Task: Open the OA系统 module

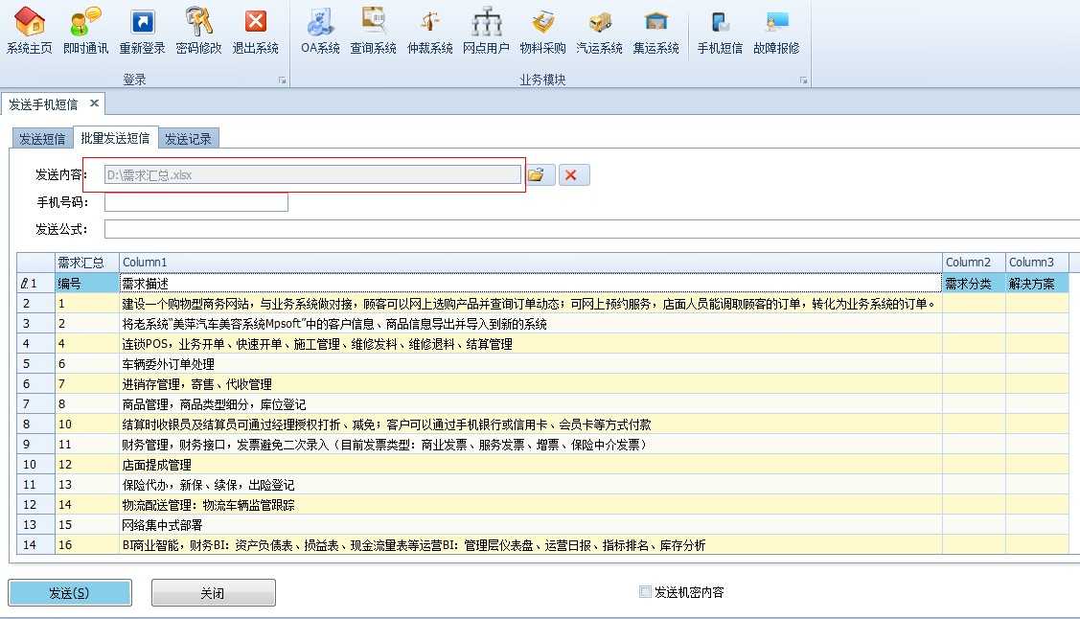Action: 320,31
